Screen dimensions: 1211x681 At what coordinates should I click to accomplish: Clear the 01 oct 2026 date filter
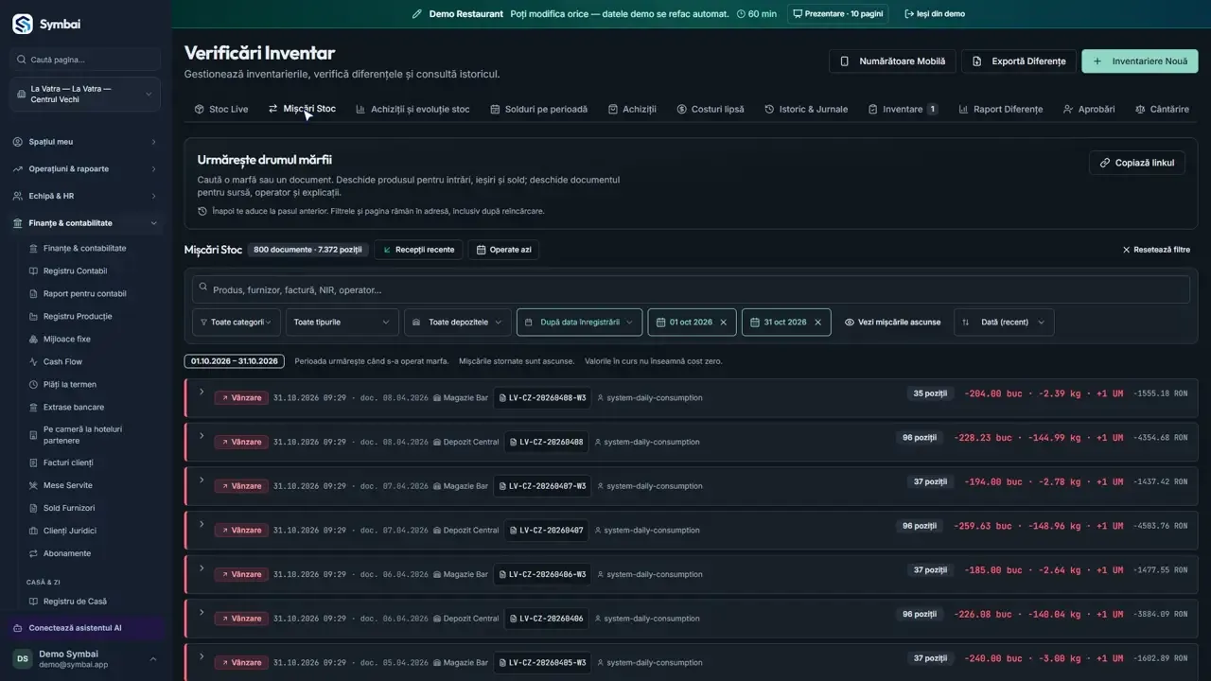click(x=724, y=323)
